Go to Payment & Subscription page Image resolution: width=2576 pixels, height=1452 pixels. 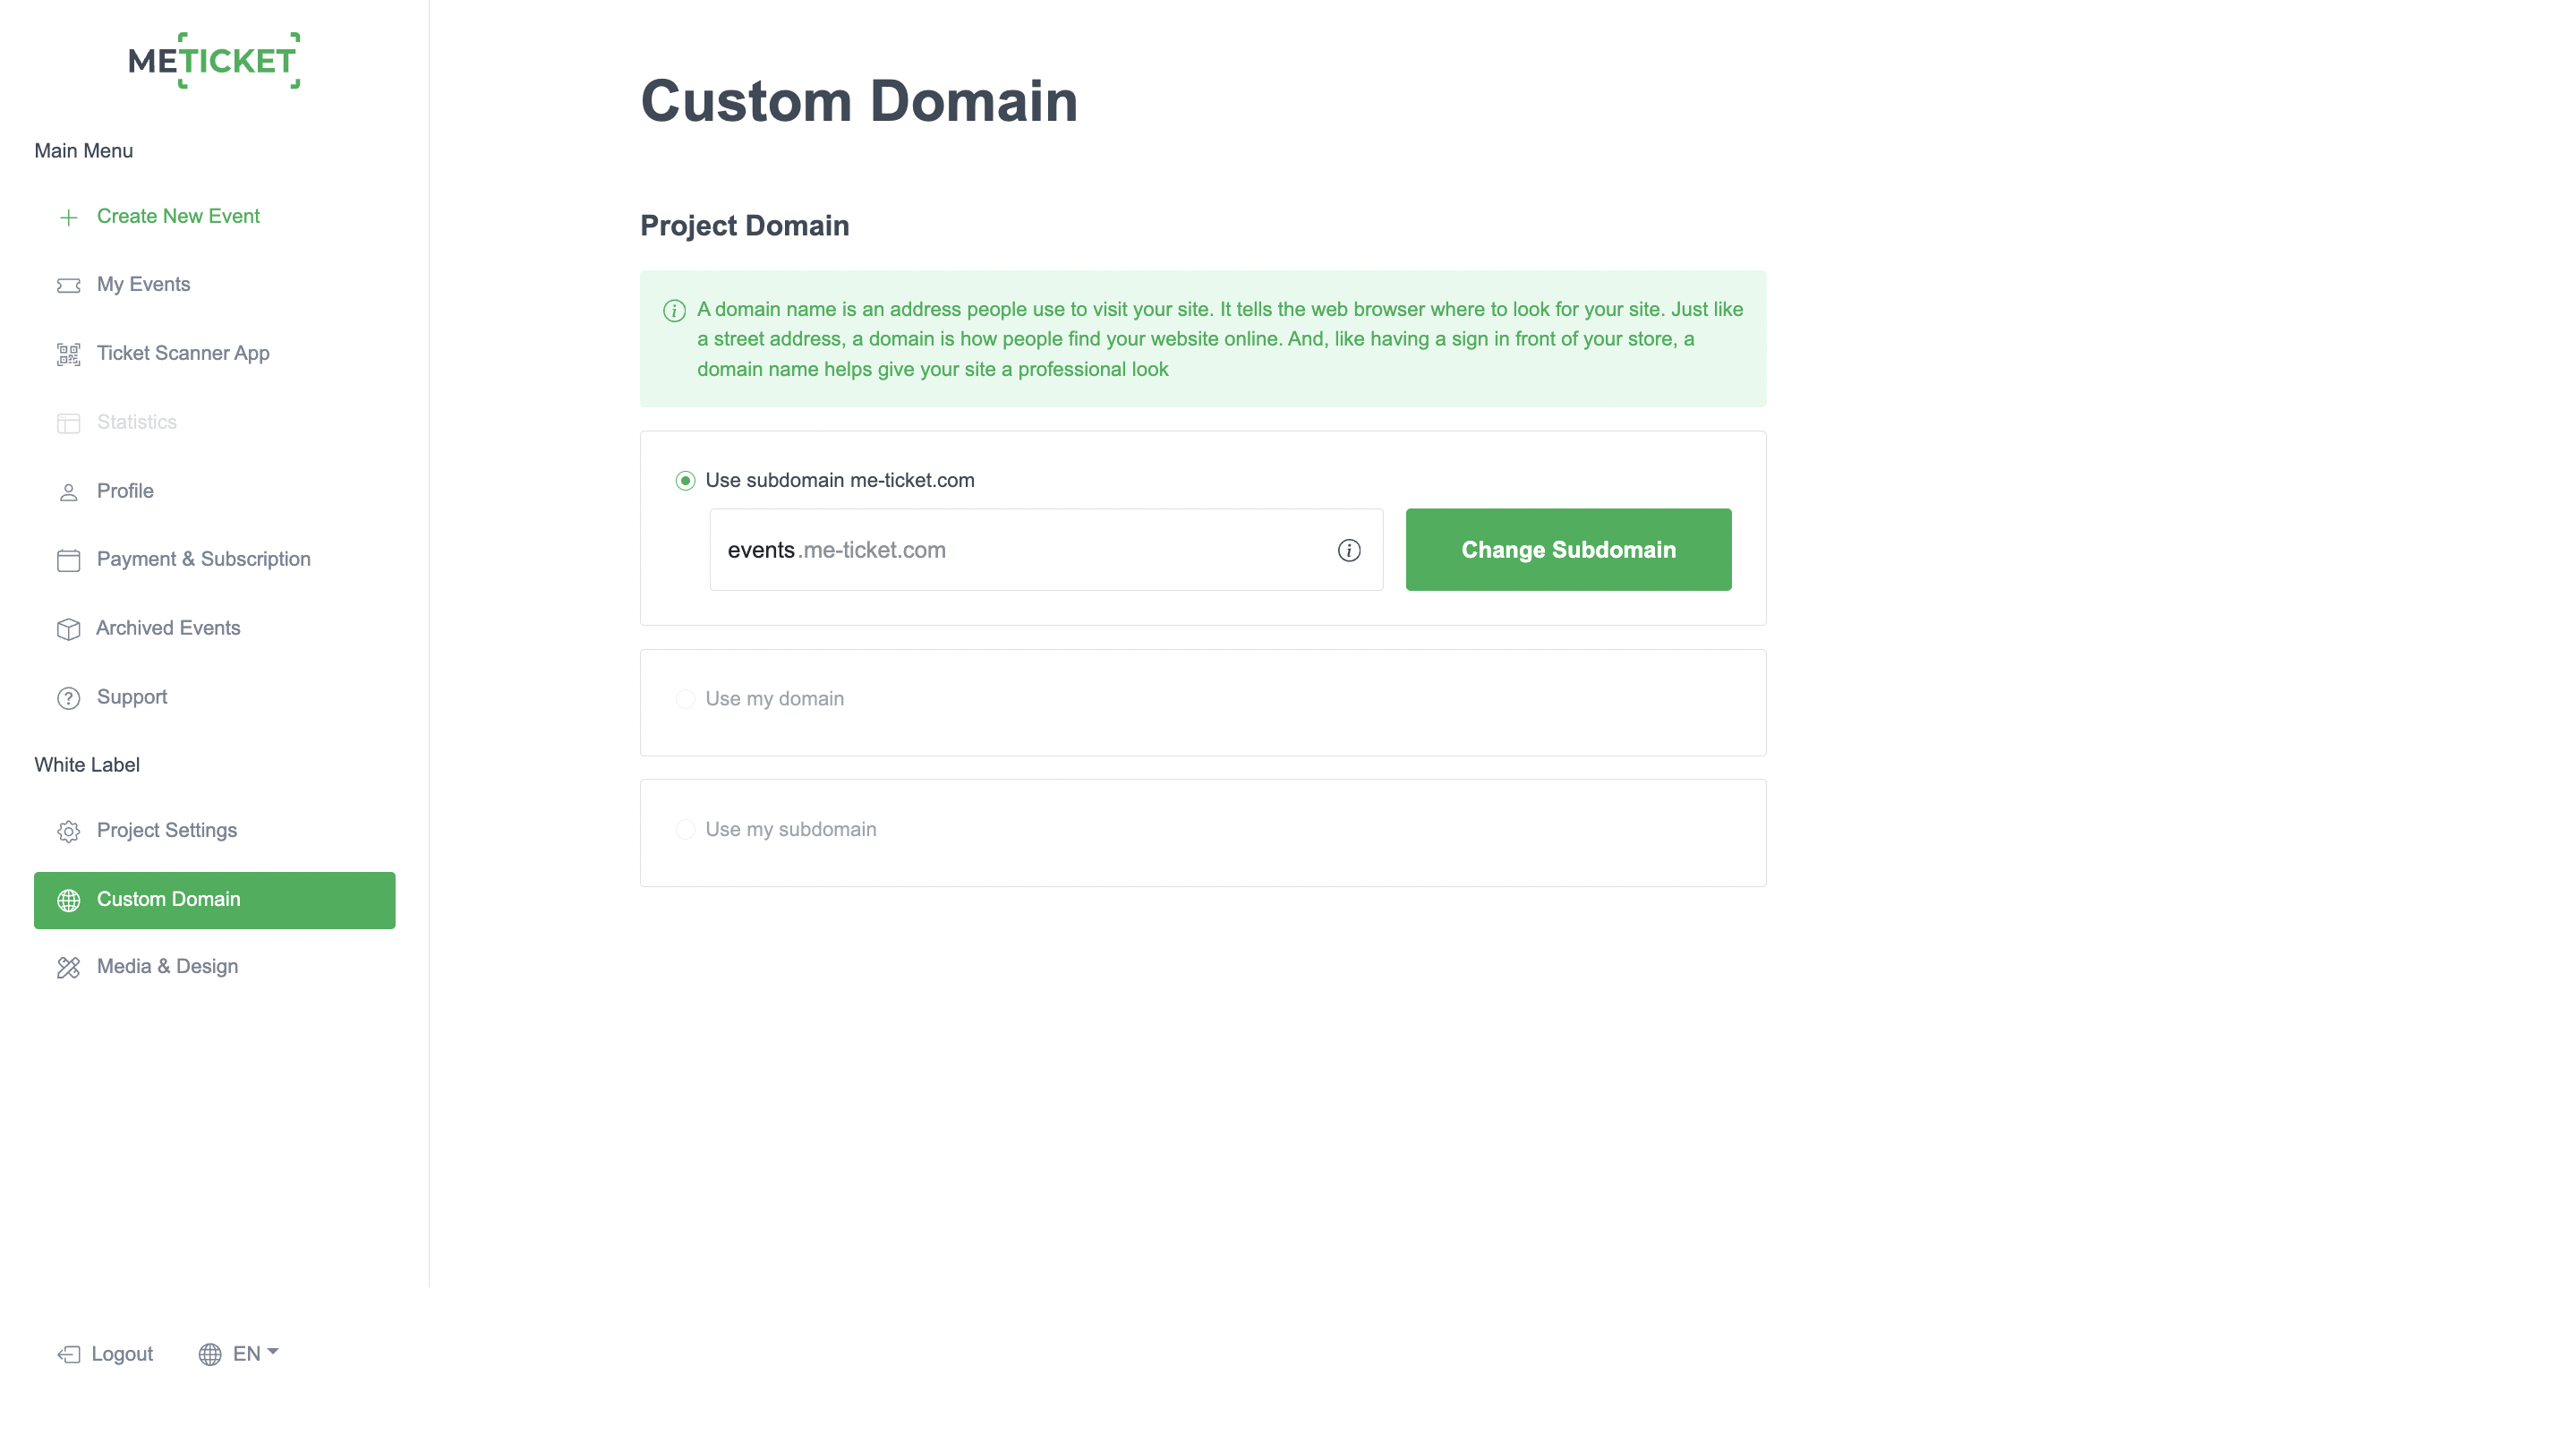203,560
